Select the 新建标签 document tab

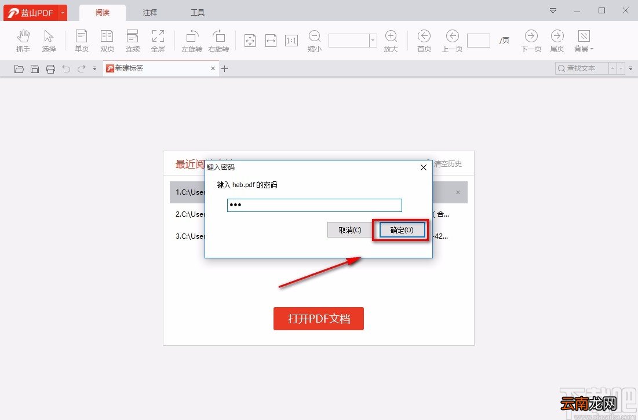pyautogui.click(x=161, y=68)
